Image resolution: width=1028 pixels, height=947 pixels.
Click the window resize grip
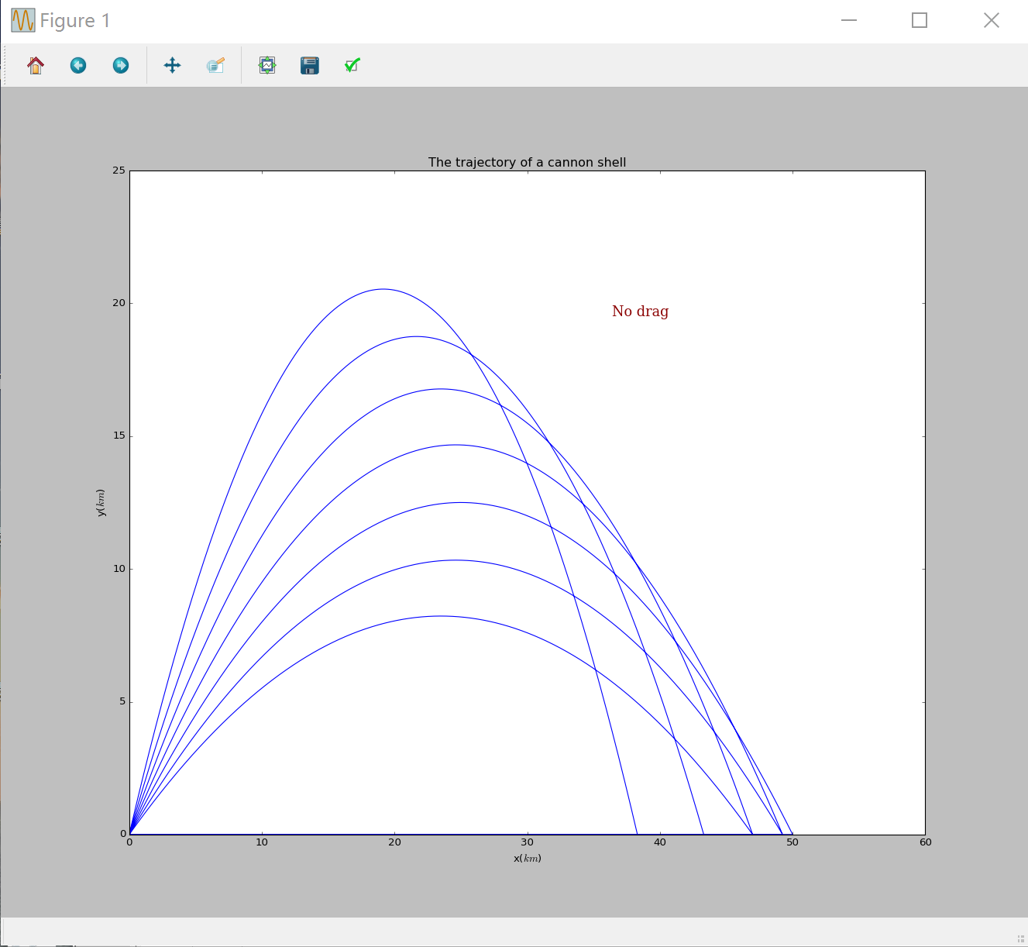click(x=1020, y=939)
